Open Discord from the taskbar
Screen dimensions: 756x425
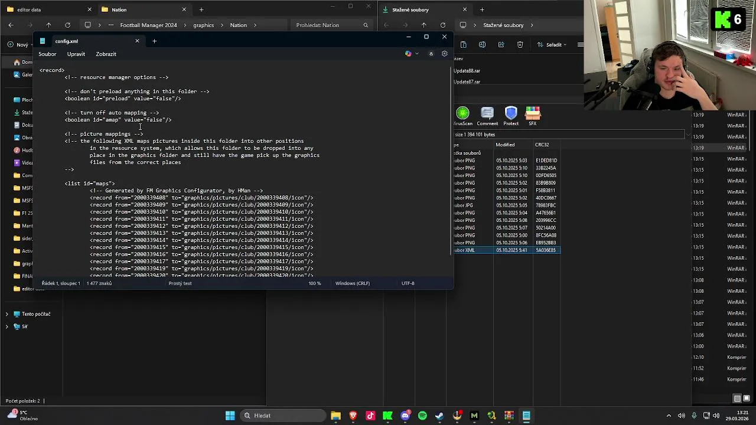point(405,416)
